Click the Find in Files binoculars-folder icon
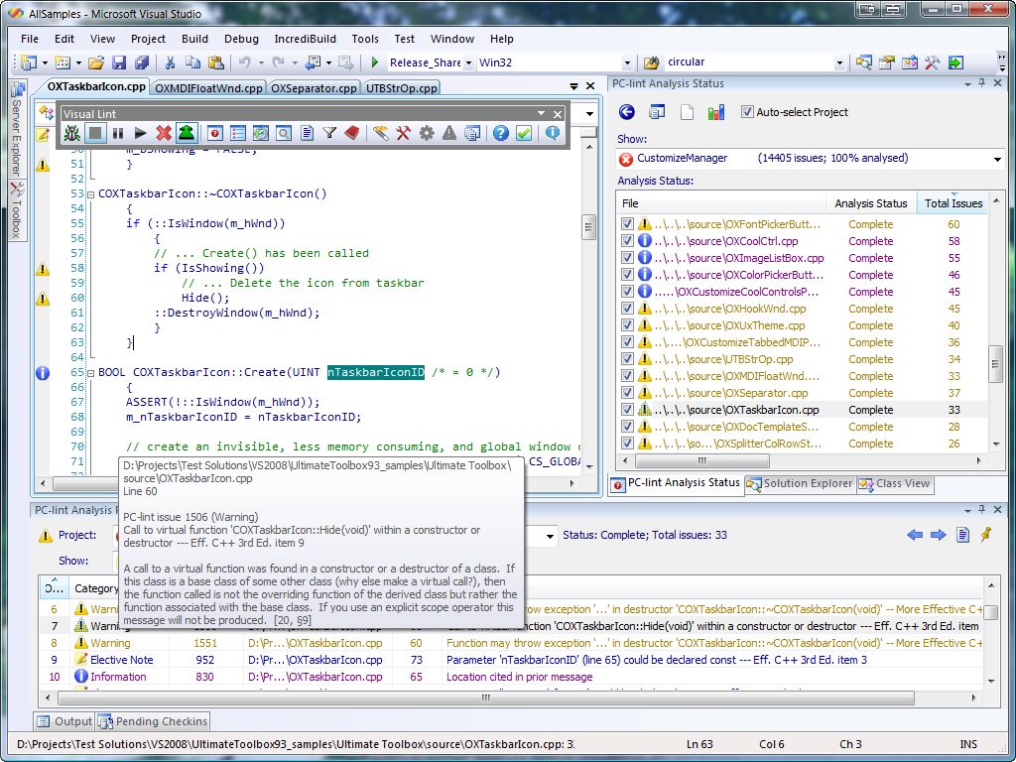1016x762 pixels. tap(651, 63)
